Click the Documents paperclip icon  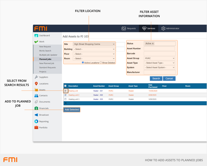(x=36, y=102)
